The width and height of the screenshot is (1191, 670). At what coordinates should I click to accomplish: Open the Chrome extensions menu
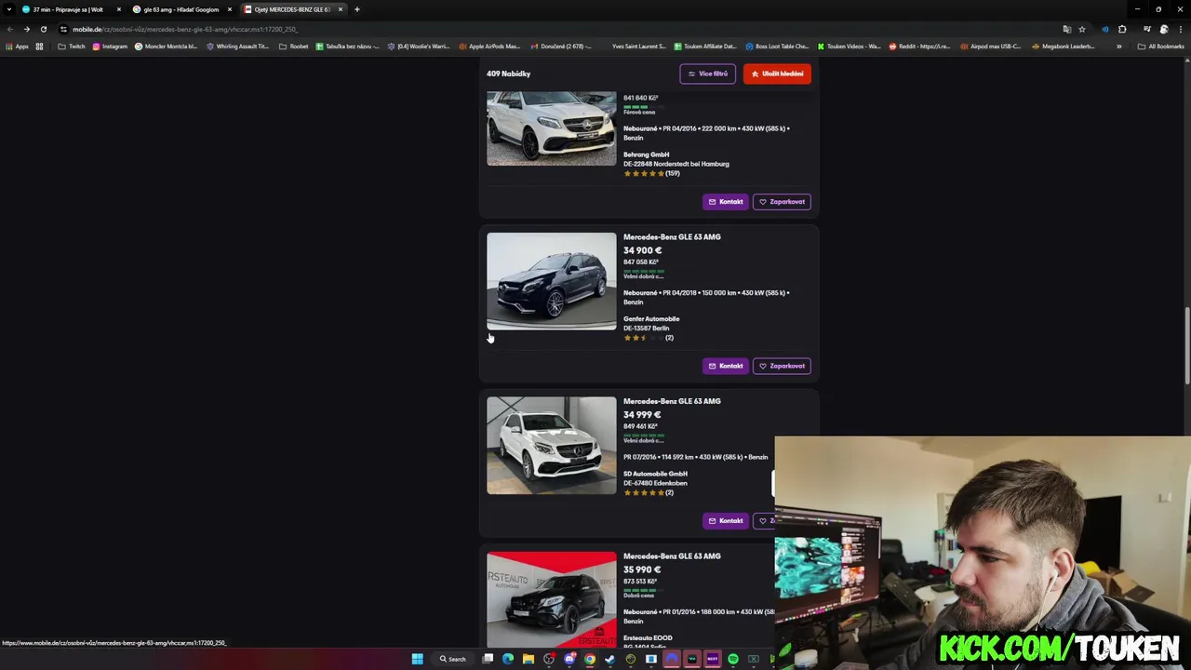coord(1122,29)
